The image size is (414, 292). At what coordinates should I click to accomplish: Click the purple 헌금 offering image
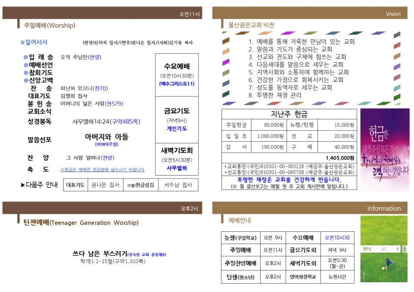[x=385, y=150]
